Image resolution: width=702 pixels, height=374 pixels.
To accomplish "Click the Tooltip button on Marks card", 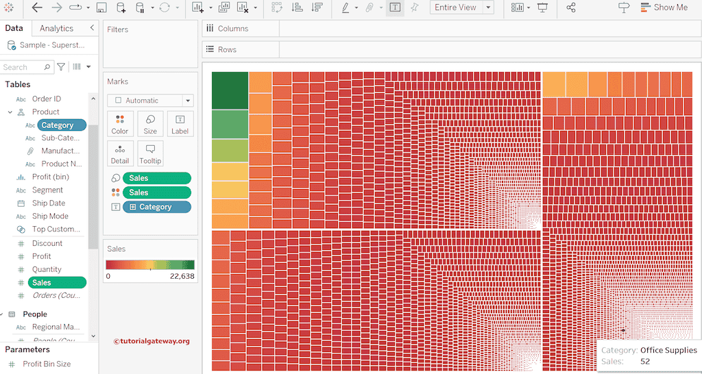I will point(150,154).
